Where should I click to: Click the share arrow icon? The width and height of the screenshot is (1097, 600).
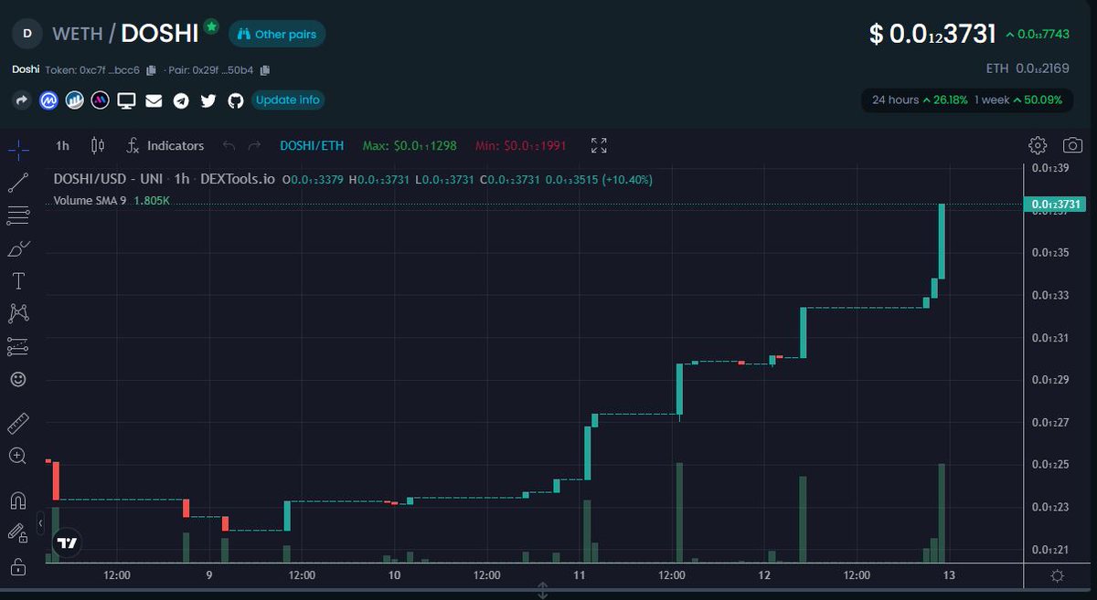(20, 100)
